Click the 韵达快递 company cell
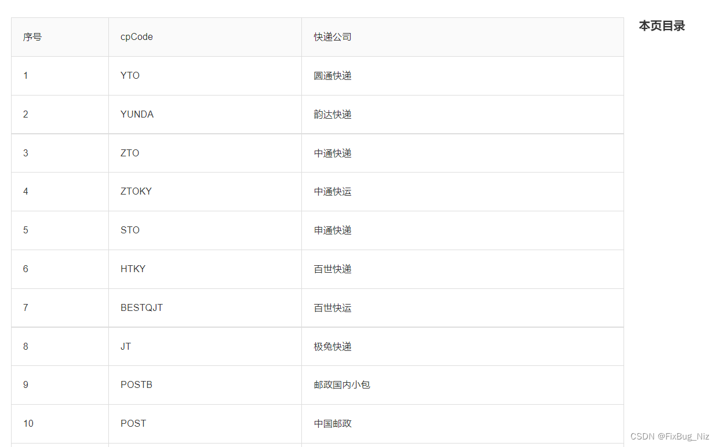Image resolution: width=718 pixels, height=447 pixels. click(x=333, y=115)
